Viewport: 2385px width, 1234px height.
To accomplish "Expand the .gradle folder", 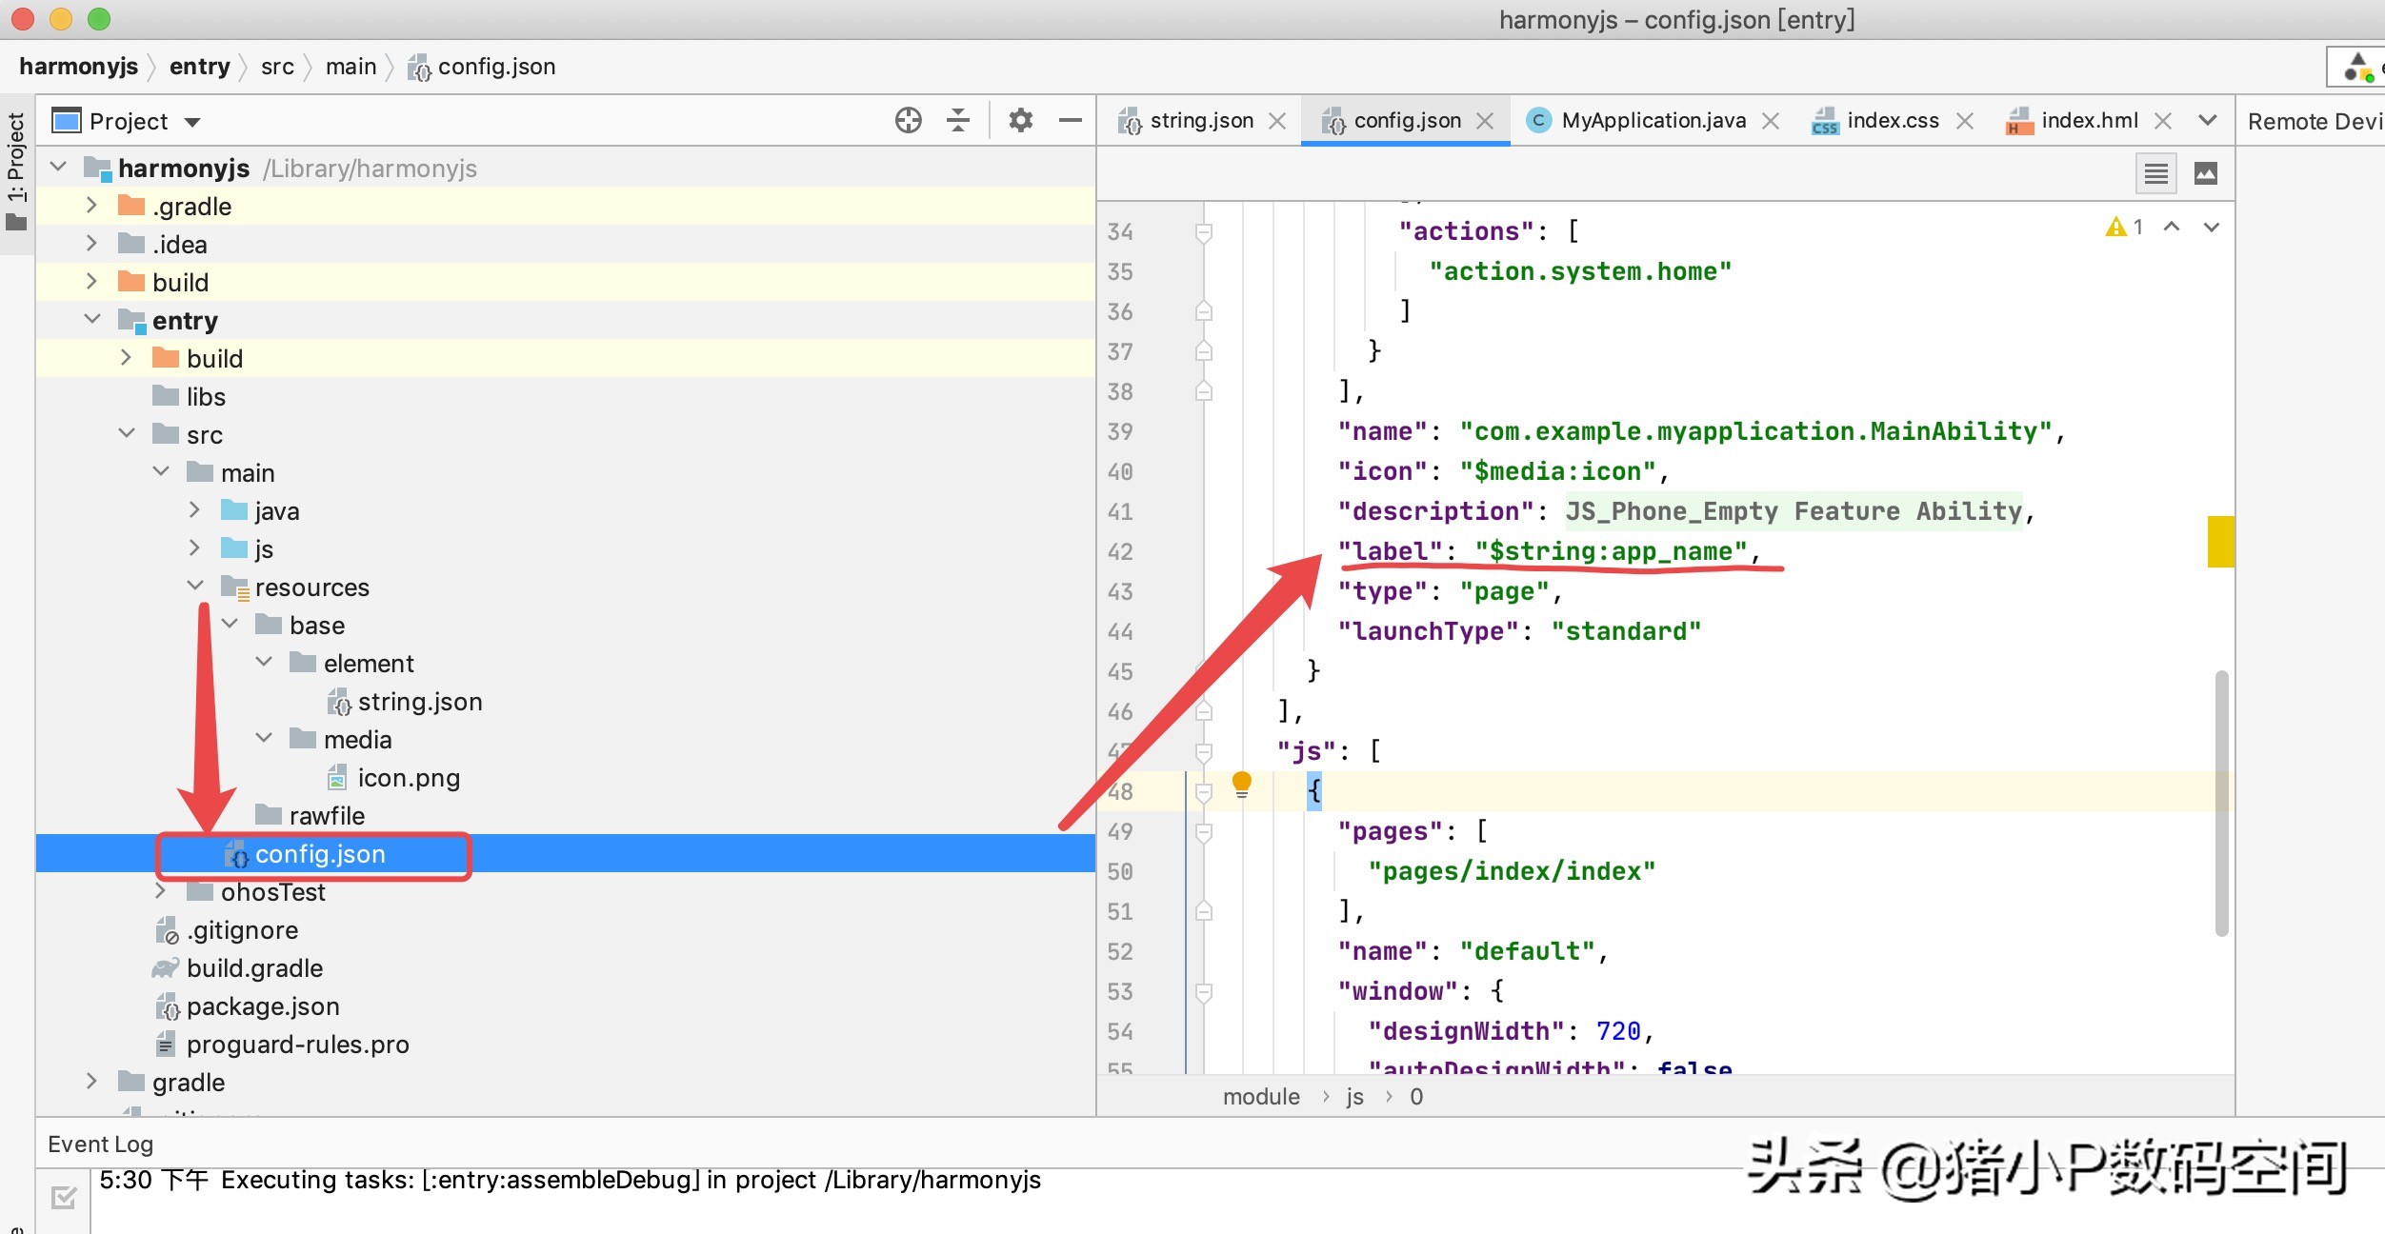I will pos(91,206).
